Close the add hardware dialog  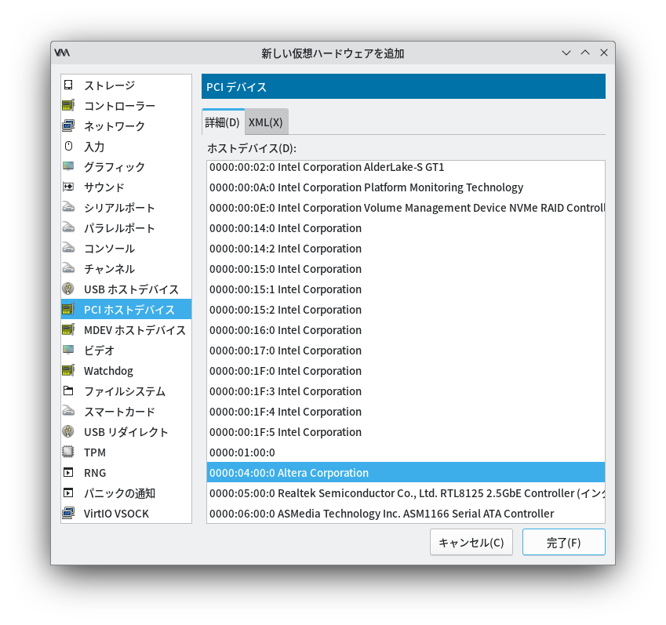click(x=603, y=53)
